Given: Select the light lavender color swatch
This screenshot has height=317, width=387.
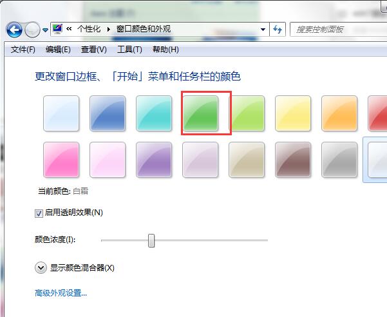Looking at the screenshot, I should coord(200,160).
